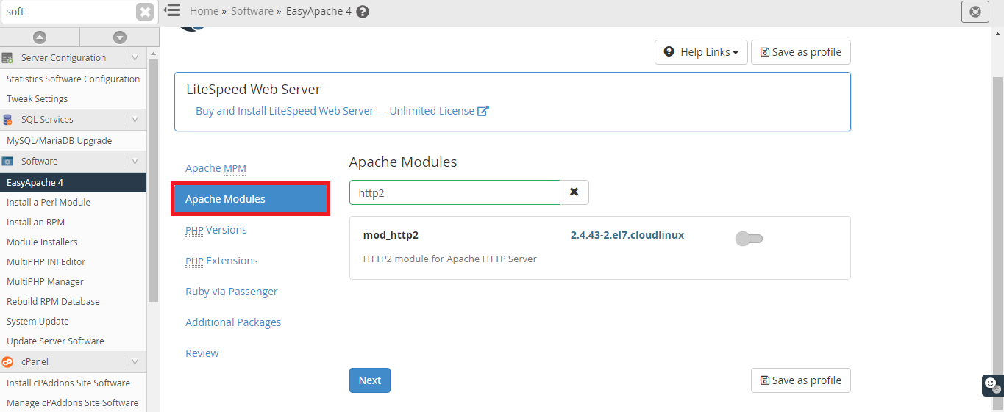The image size is (1004, 412).
Task: Click the HTTP2 module description text
Action: pyautogui.click(x=450, y=259)
